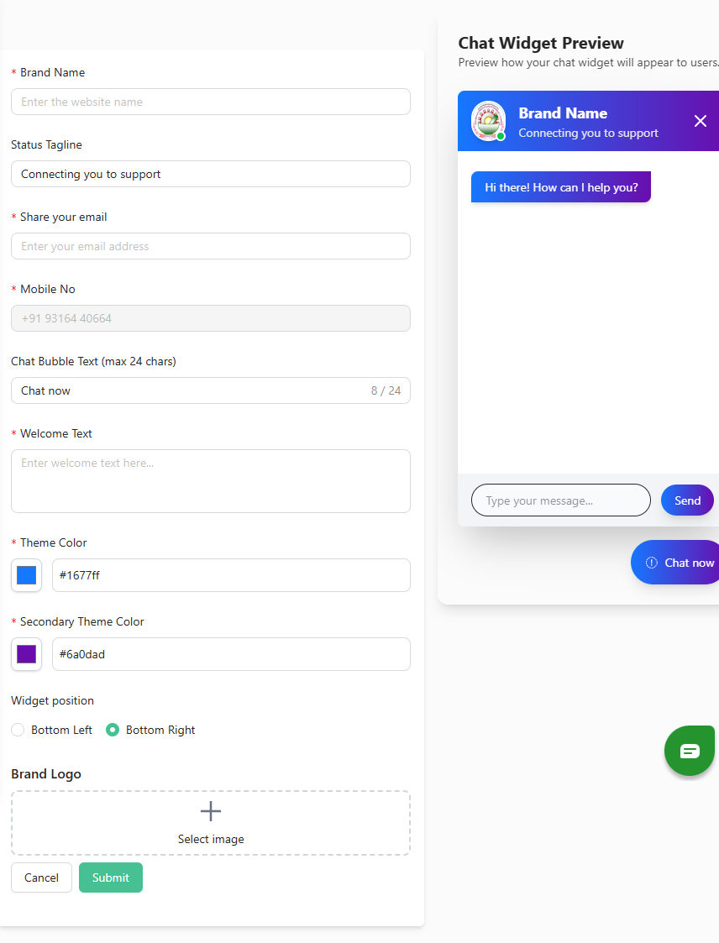
Task: Focus the Brand Name input field
Action: click(210, 102)
